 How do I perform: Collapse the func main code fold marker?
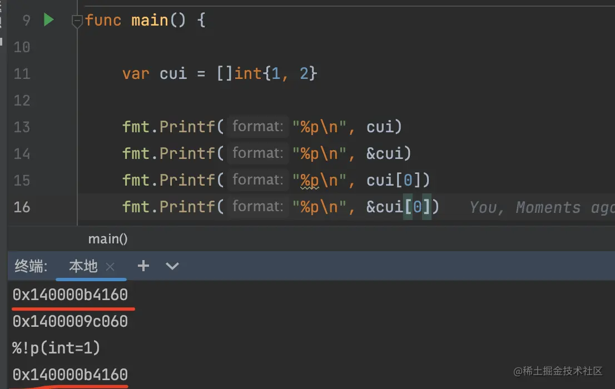77,21
